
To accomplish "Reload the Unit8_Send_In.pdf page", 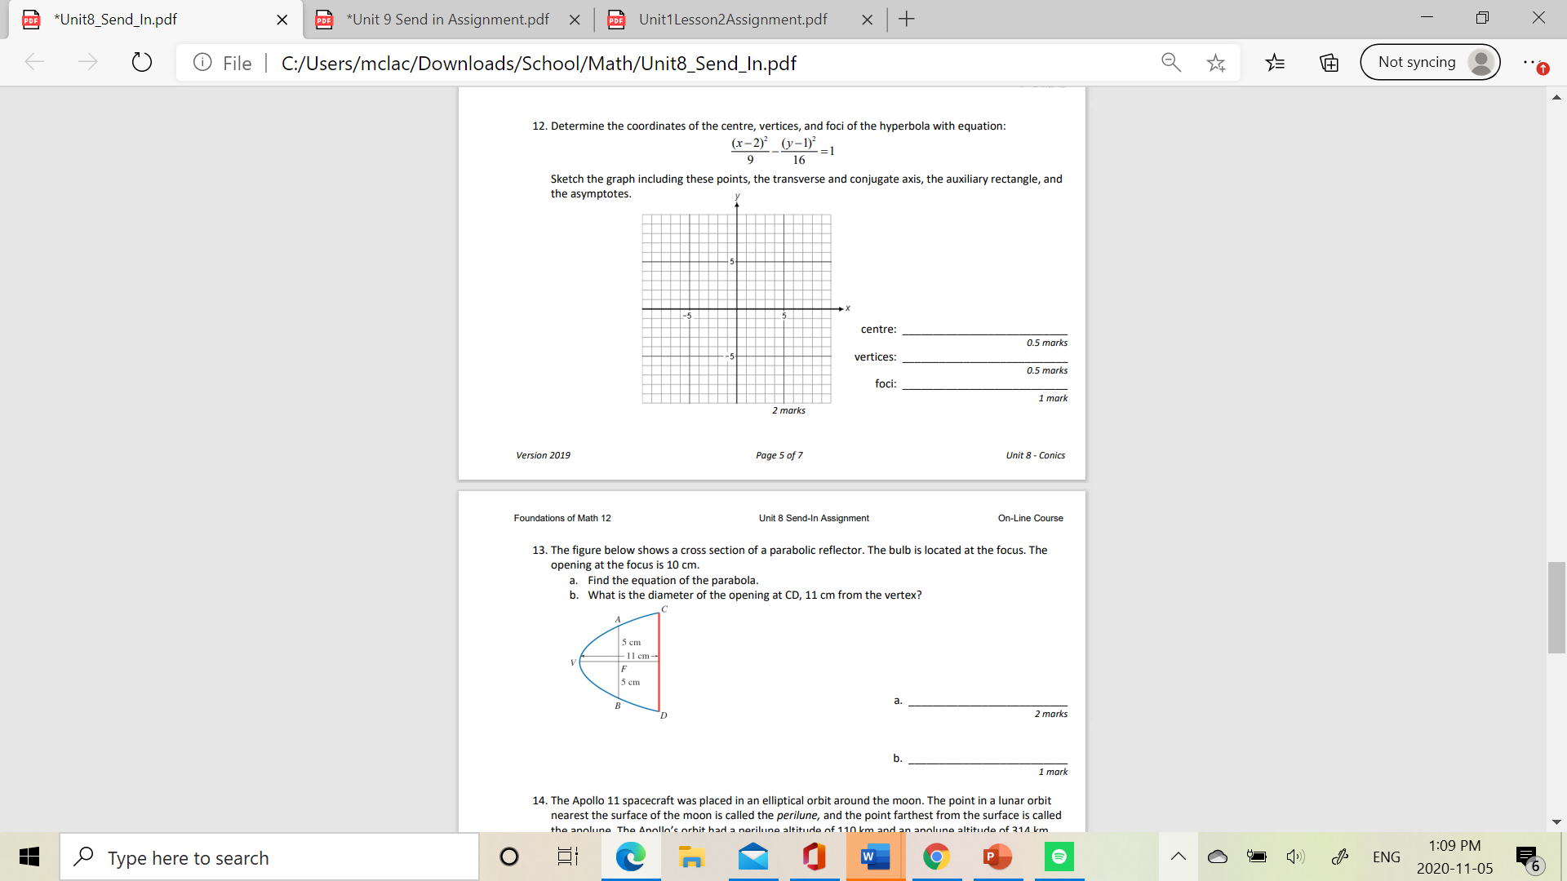I will coord(141,62).
